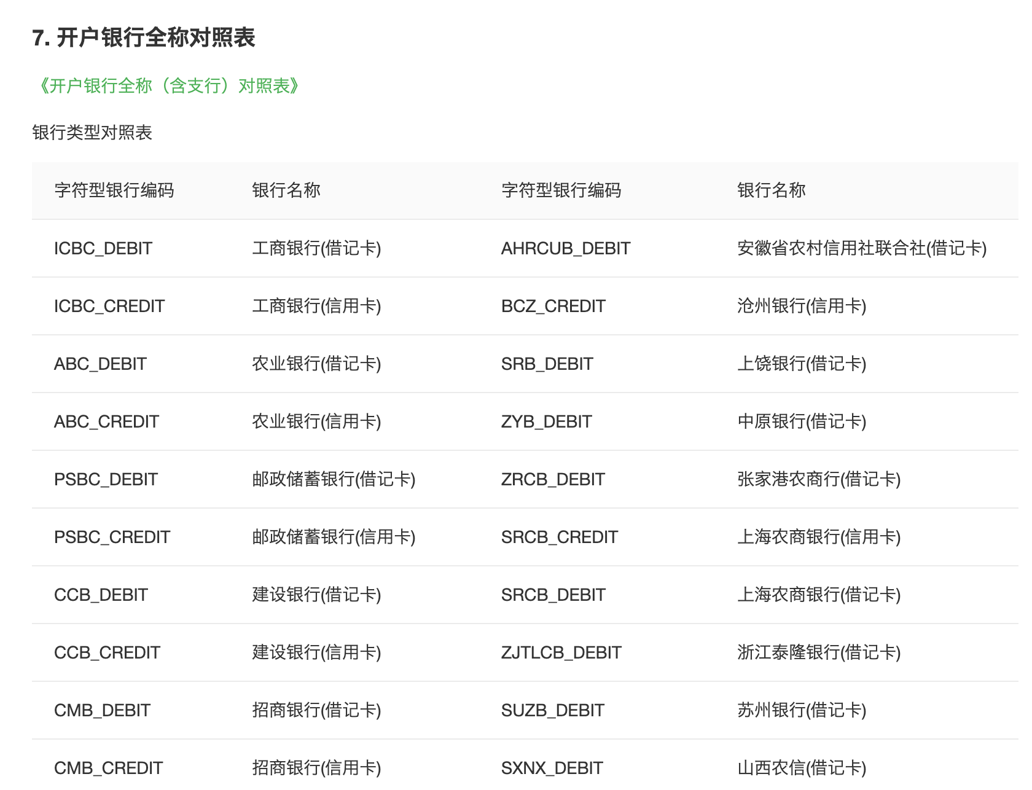This screenshot has width=1032, height=790.
Task: Select the 招商银行(信用卡) cell
Action: [x=317, y=768]
